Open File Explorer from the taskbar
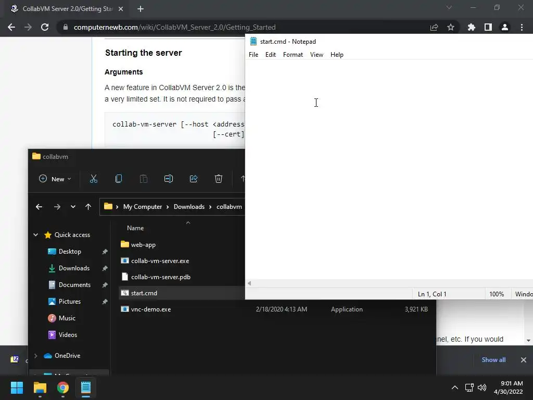Viewport: 533px width, 400px height. (40, 387)
